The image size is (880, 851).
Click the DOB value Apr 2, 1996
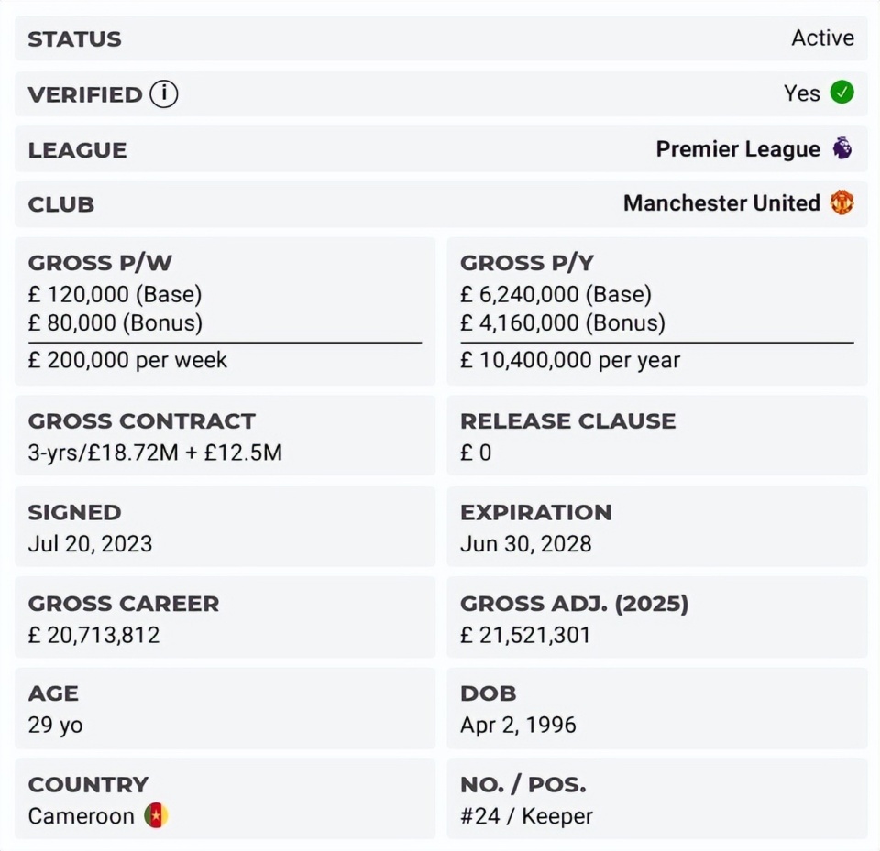pos(518,726)
